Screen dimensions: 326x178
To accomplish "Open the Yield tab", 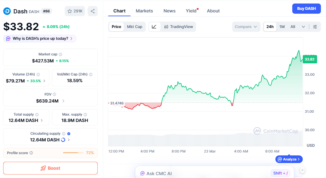I will [191, 11].
